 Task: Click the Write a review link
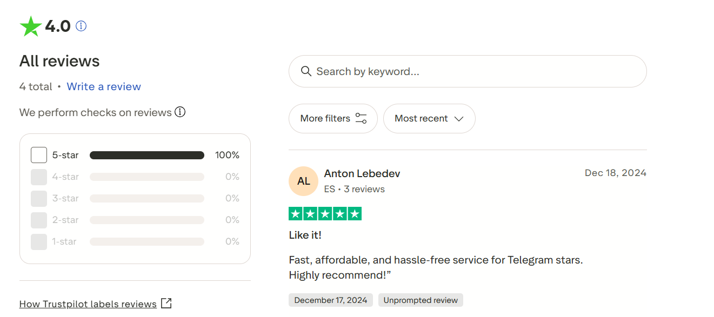click(x=104, y=86)
